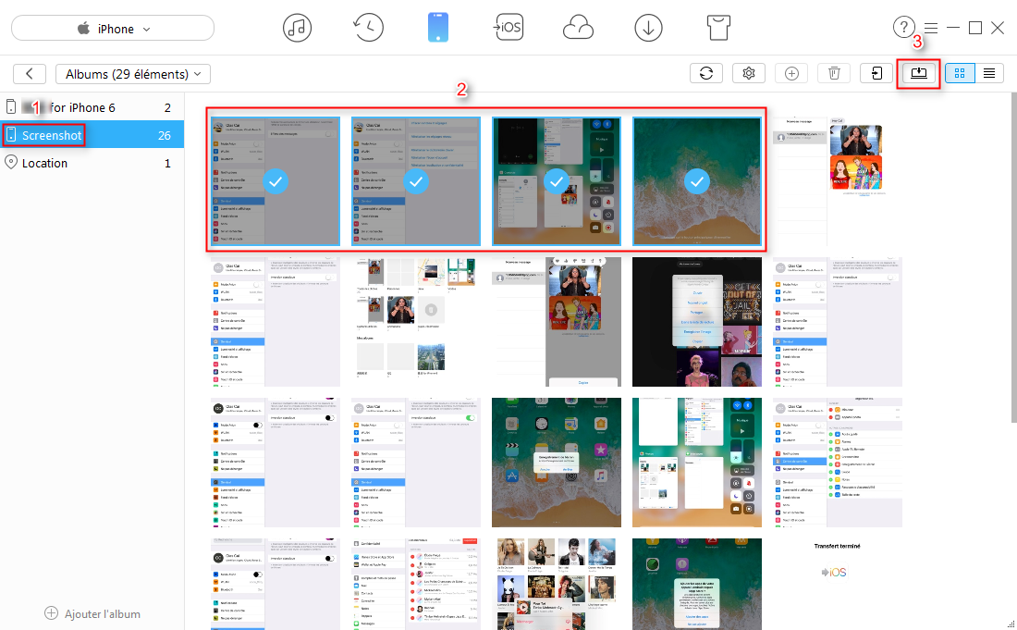
Task: Delete selected photos with trash icon
Action: [x=834, y=73]
